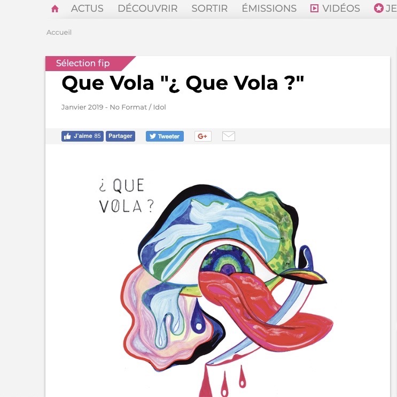Click the Twitter bird icon
The image size is (397, 397).
(x=153, y=136)
